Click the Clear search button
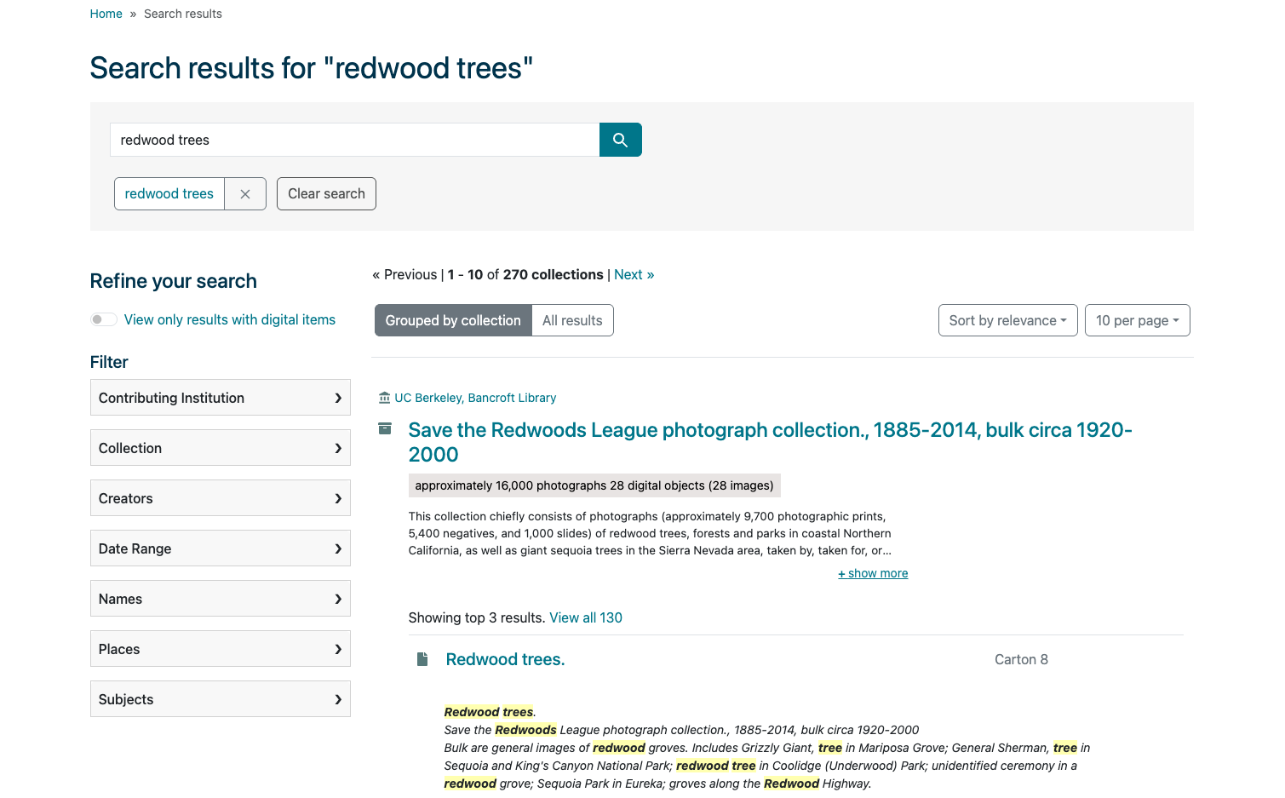Viewport: 1285px width, 798px height. click(326, 193)
